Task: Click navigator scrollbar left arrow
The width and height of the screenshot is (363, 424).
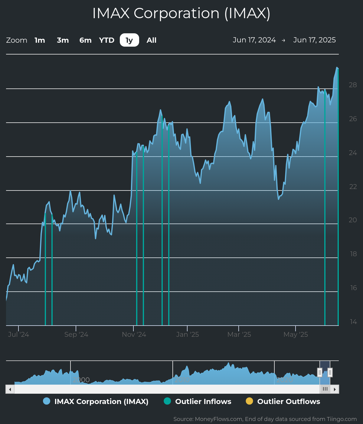Action: point(10,389)
